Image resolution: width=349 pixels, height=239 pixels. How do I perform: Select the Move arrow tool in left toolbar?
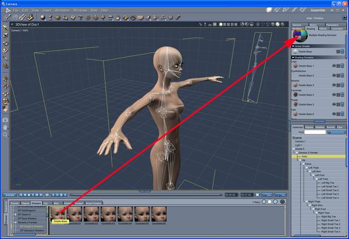pyautogui.click(x=5, y=28)
